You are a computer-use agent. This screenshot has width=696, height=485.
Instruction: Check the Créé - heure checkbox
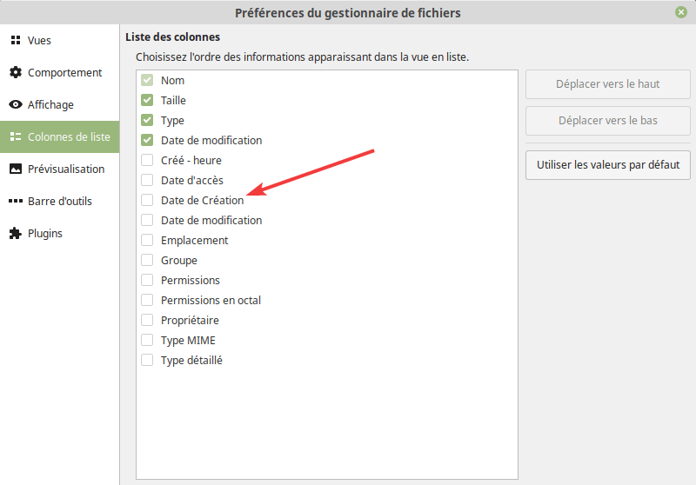point(147,160)
